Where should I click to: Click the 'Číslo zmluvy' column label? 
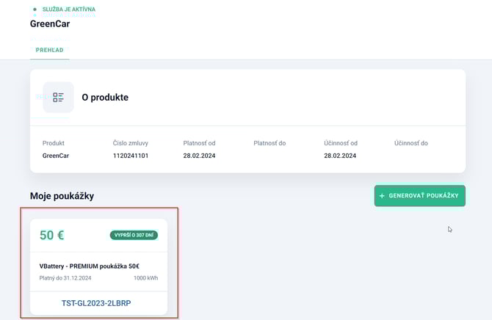(131, 143)
